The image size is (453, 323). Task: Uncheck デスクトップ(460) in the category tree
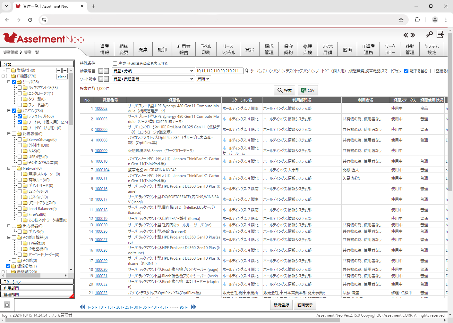20,116
